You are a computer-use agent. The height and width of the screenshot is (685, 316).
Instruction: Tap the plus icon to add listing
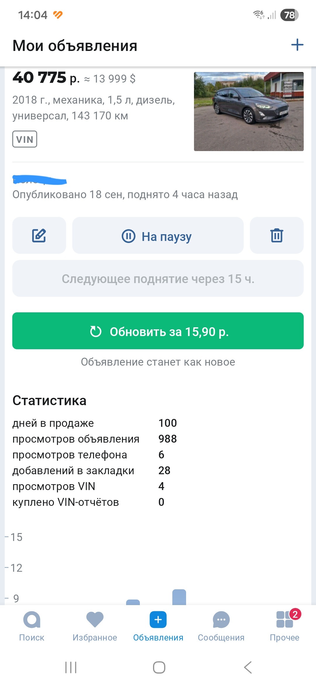coord(297,45)
